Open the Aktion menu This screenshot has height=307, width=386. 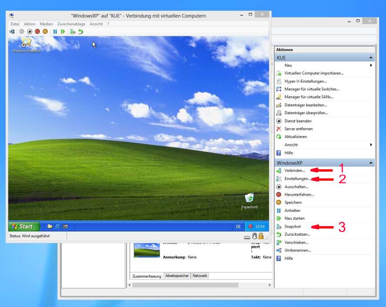coord(30,24)
